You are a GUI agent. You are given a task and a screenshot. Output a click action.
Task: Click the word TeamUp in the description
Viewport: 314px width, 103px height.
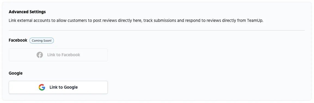tap(254, 21)
